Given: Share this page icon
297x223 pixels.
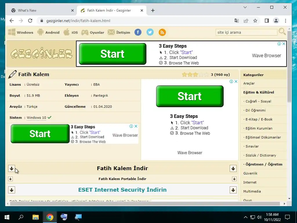Looking at the screenshot, I should point(246,21).
